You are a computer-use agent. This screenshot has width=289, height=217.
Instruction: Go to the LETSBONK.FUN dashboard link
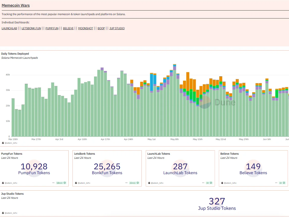coord(31,28)
